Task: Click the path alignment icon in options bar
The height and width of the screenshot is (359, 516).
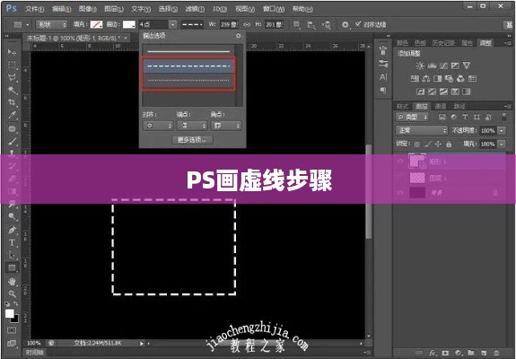Action: 310,24
